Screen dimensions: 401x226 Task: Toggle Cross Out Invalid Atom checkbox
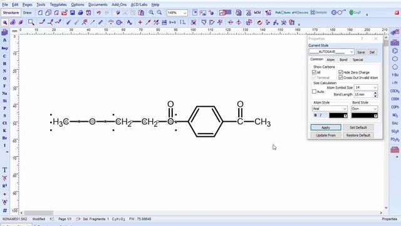(341, 77)
